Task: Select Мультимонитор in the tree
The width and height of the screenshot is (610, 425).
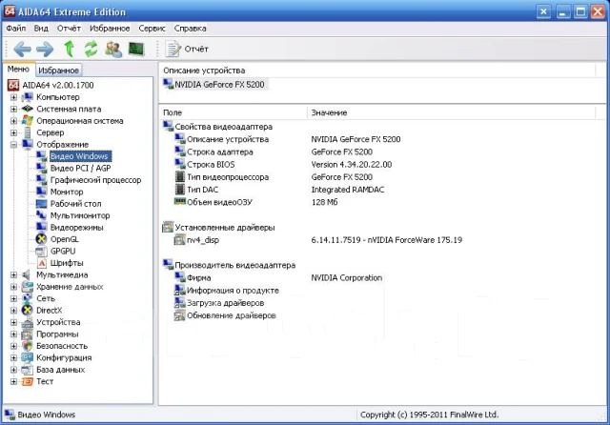Action: click(80, 215)
